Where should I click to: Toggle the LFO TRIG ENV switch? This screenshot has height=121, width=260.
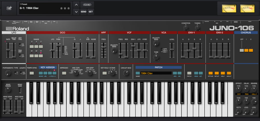(20, 56)
